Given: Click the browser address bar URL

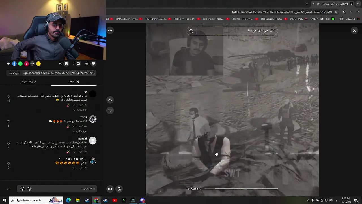Looking at the screenshot, I should point(282,12).
